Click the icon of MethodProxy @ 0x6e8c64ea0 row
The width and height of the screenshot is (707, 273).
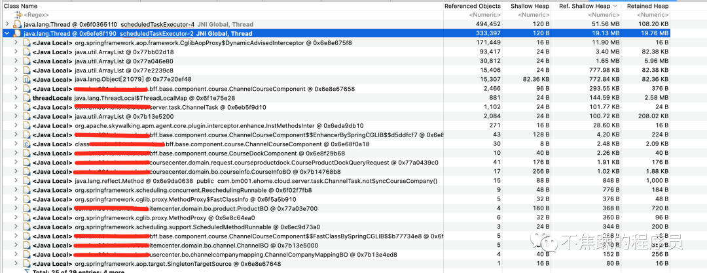pos(27,217)
